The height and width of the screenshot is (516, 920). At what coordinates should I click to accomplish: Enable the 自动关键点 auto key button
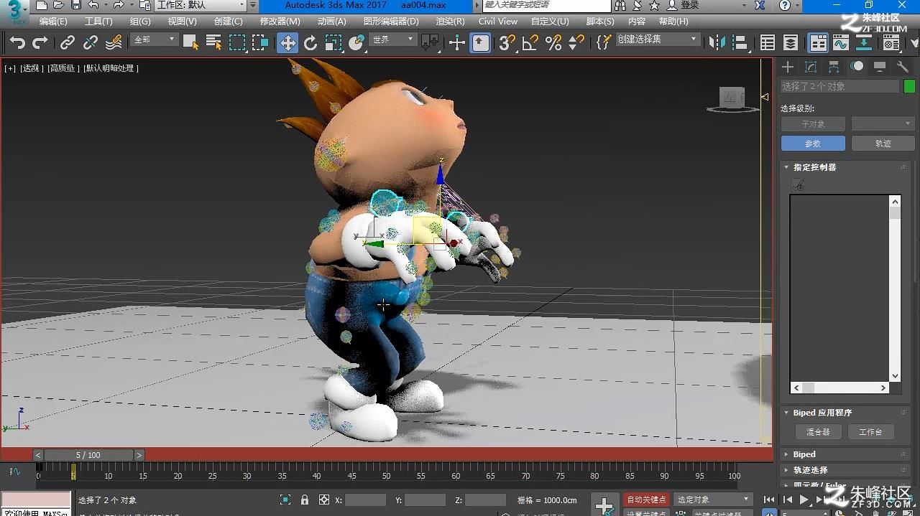(x=646, y=499)
